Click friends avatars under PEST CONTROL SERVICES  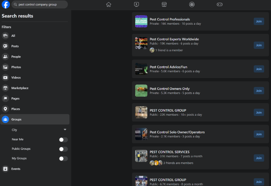point(156,163)
